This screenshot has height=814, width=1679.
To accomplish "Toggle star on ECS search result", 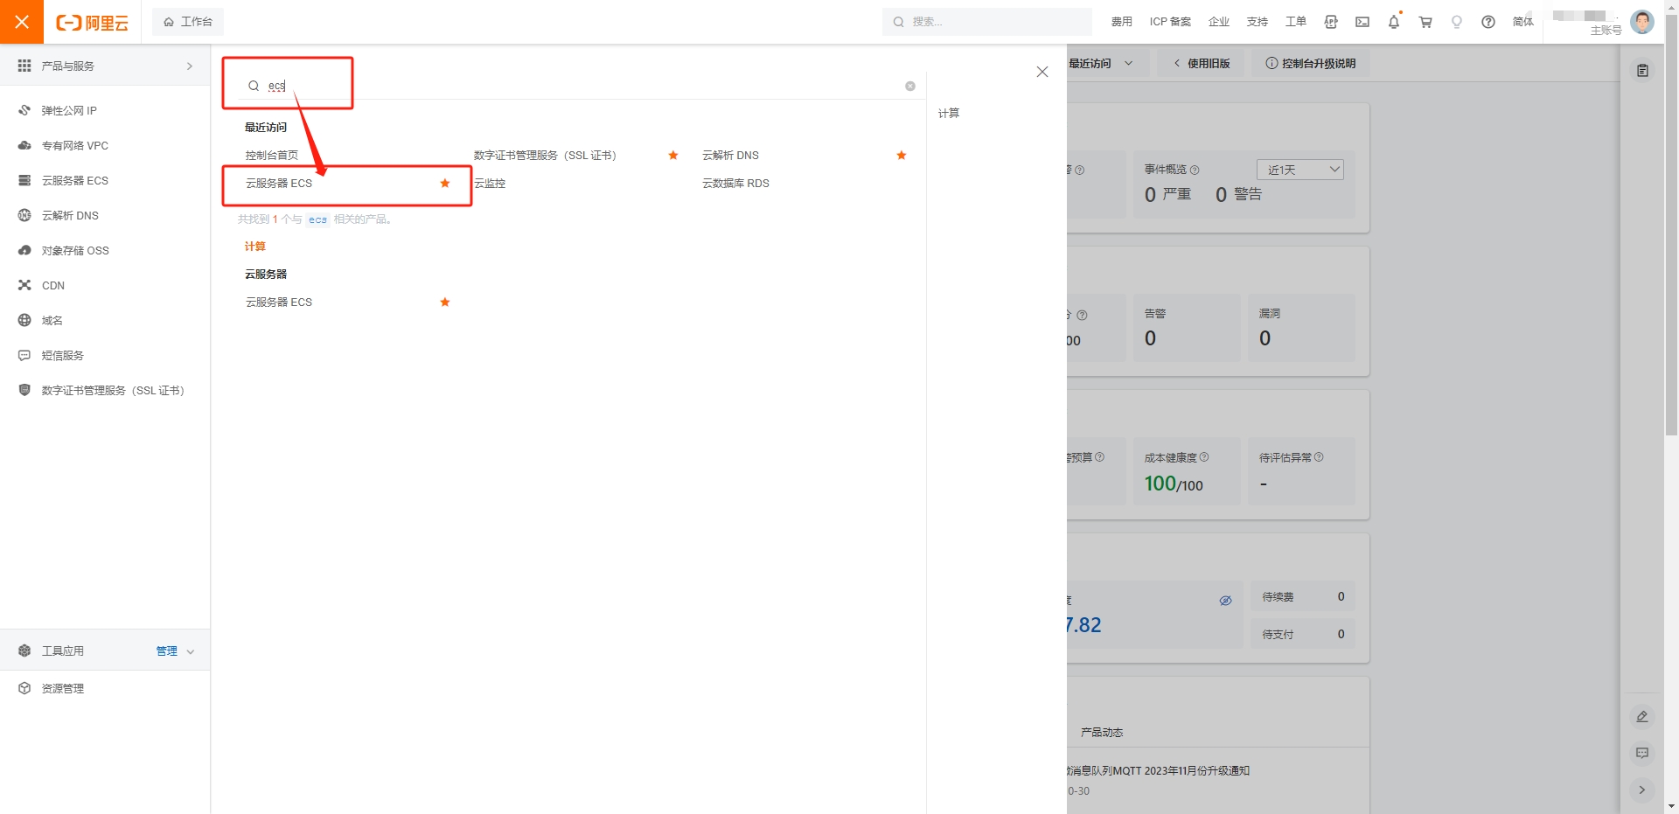I will [x=445, y=302].
